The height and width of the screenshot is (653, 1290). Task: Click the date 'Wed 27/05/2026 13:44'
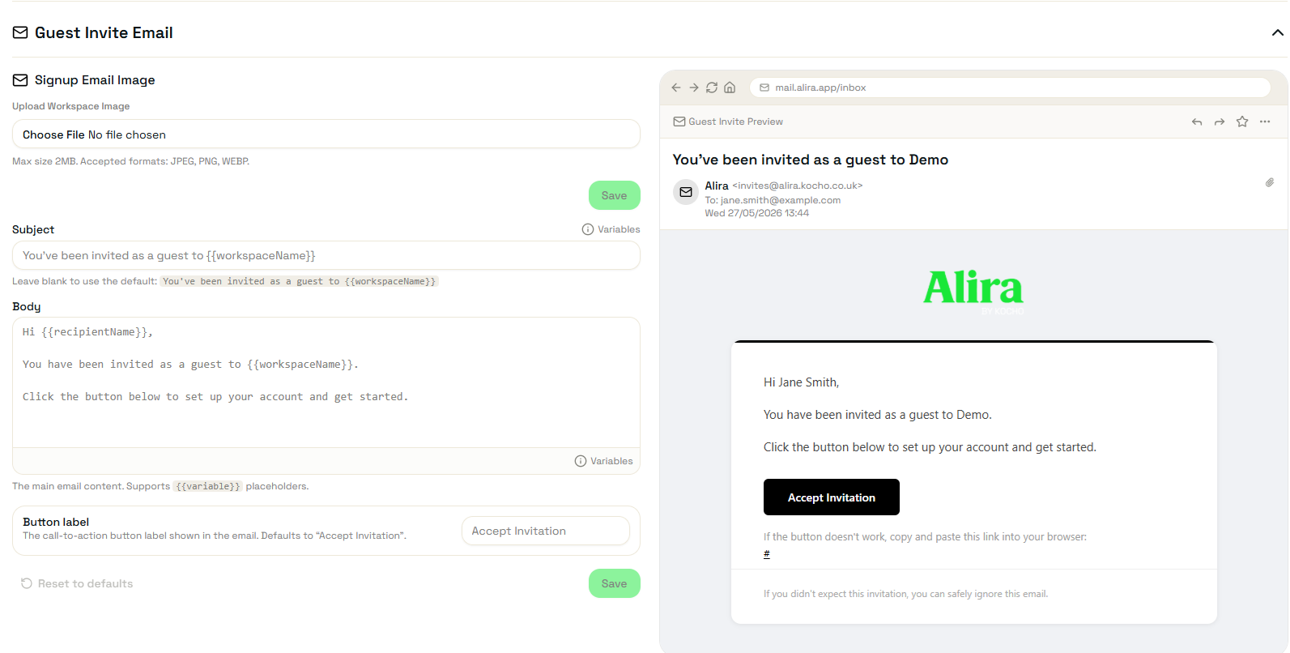pos(757,213)
